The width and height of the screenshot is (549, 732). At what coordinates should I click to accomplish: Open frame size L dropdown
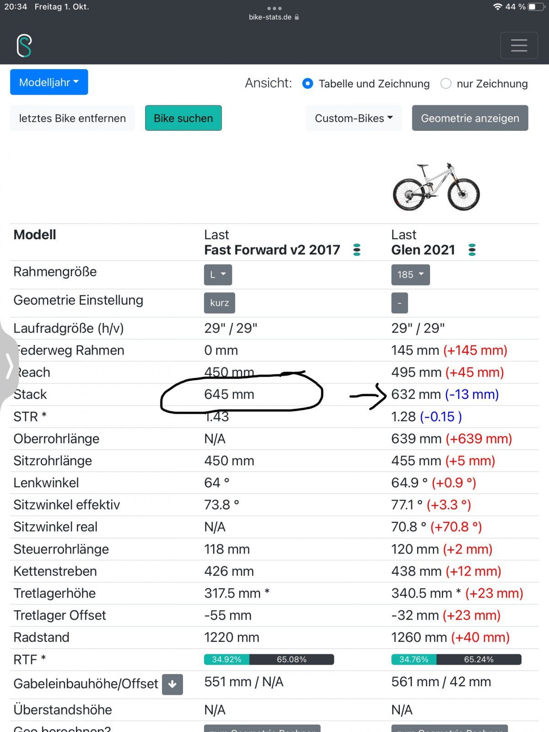[x=218, y=274]
